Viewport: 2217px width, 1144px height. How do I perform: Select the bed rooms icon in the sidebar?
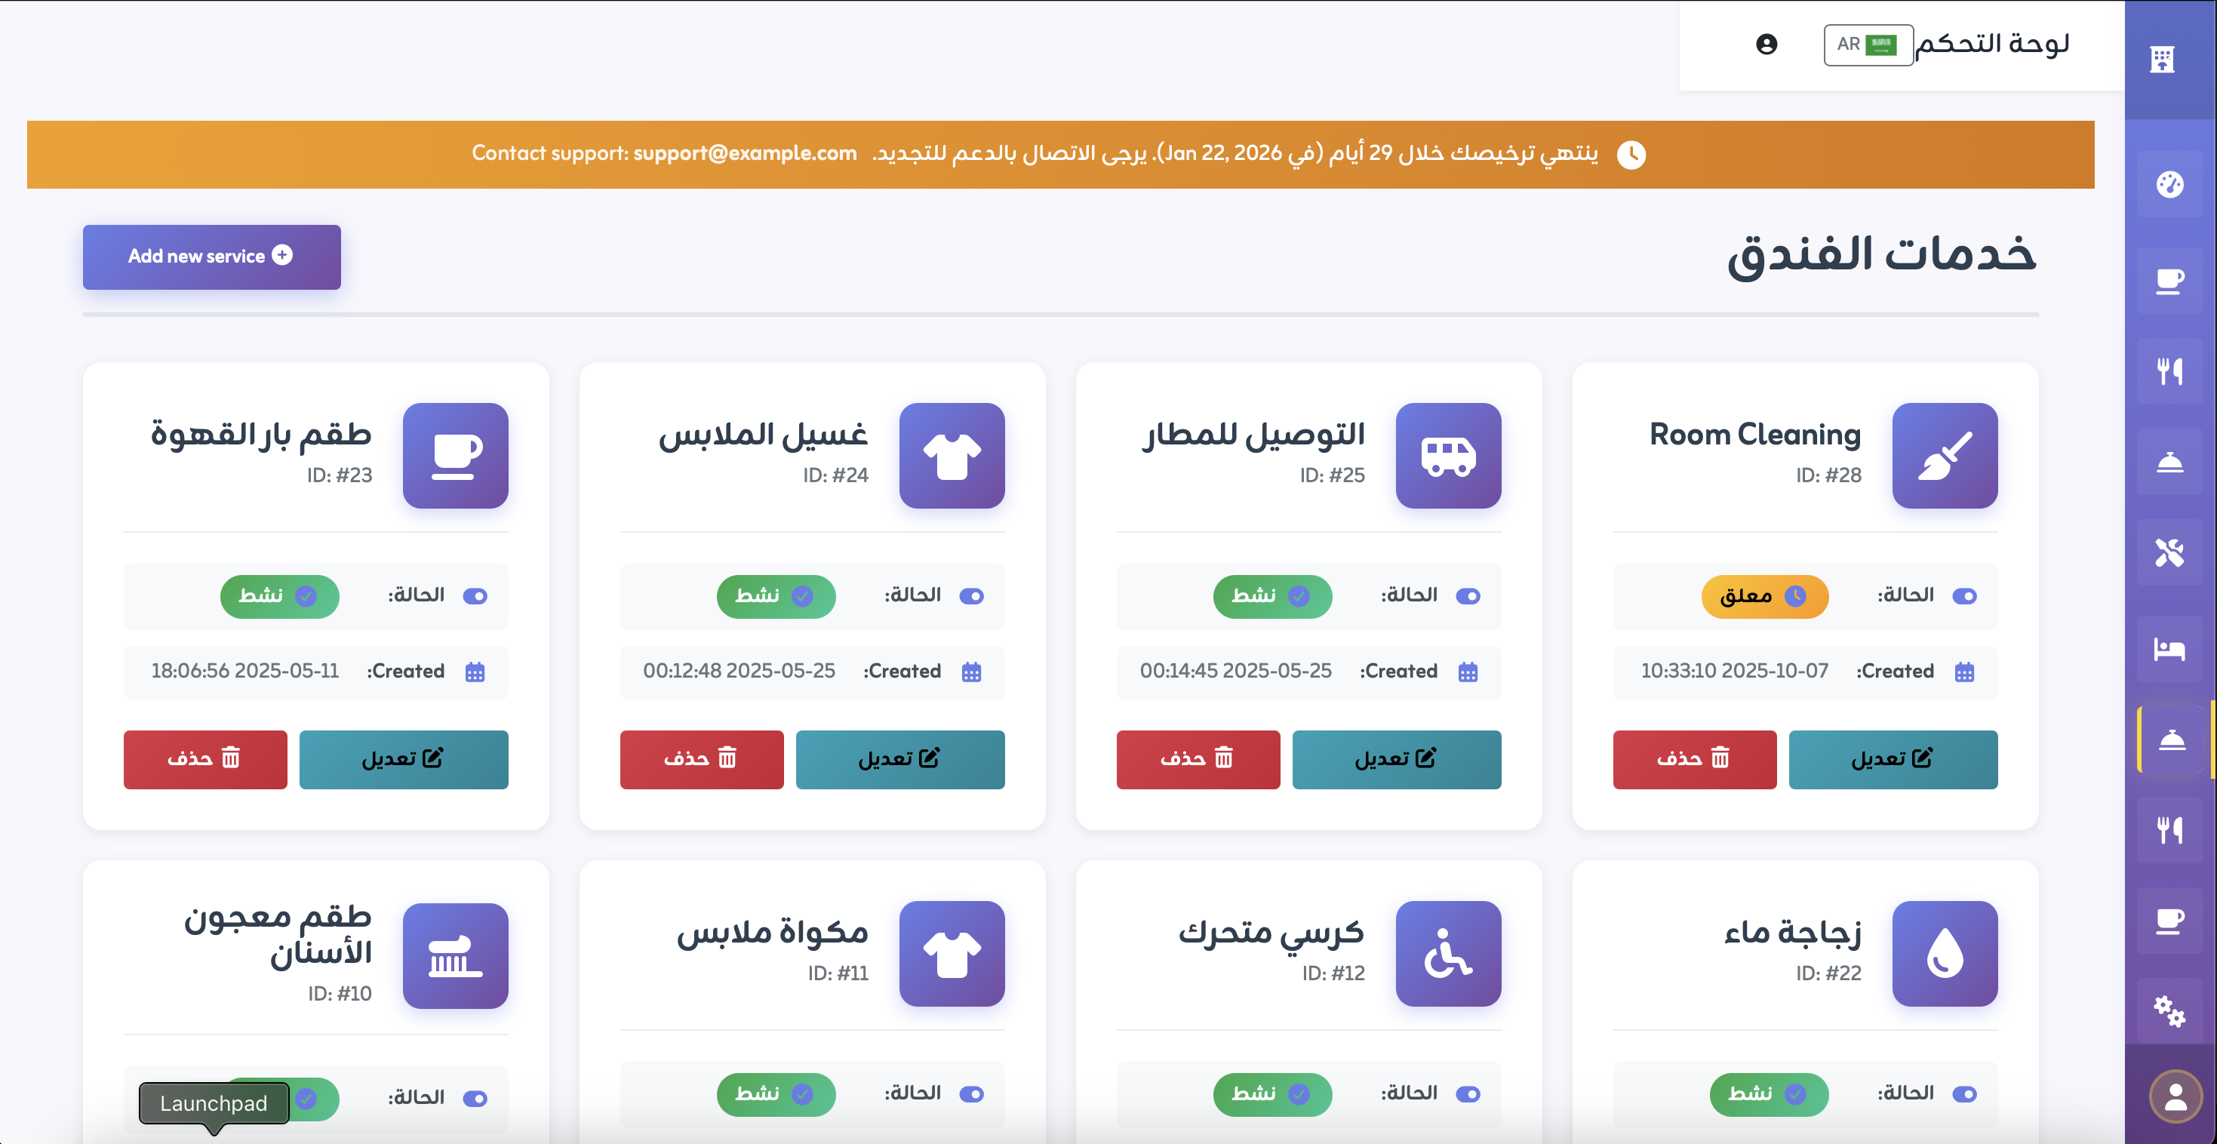pos(2169,650)
